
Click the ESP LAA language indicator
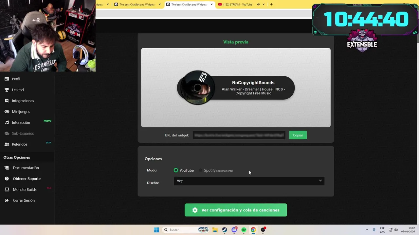point(382,230)
